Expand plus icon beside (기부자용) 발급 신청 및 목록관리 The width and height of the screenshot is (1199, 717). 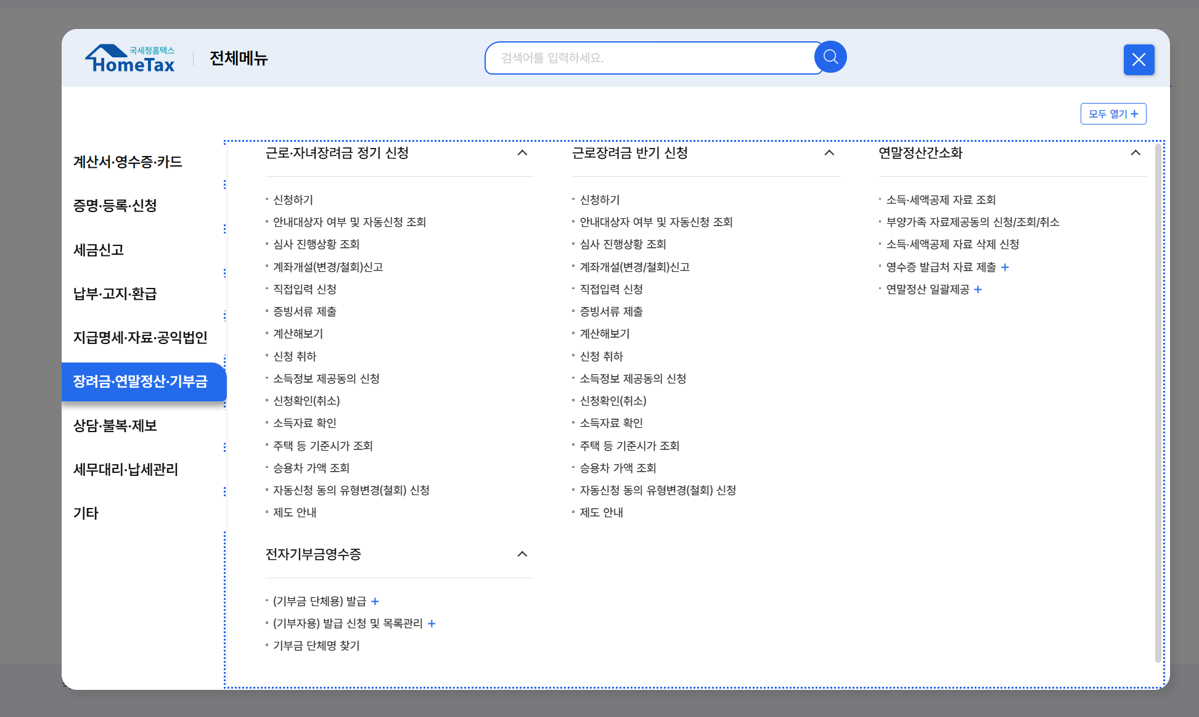[432, 623]
